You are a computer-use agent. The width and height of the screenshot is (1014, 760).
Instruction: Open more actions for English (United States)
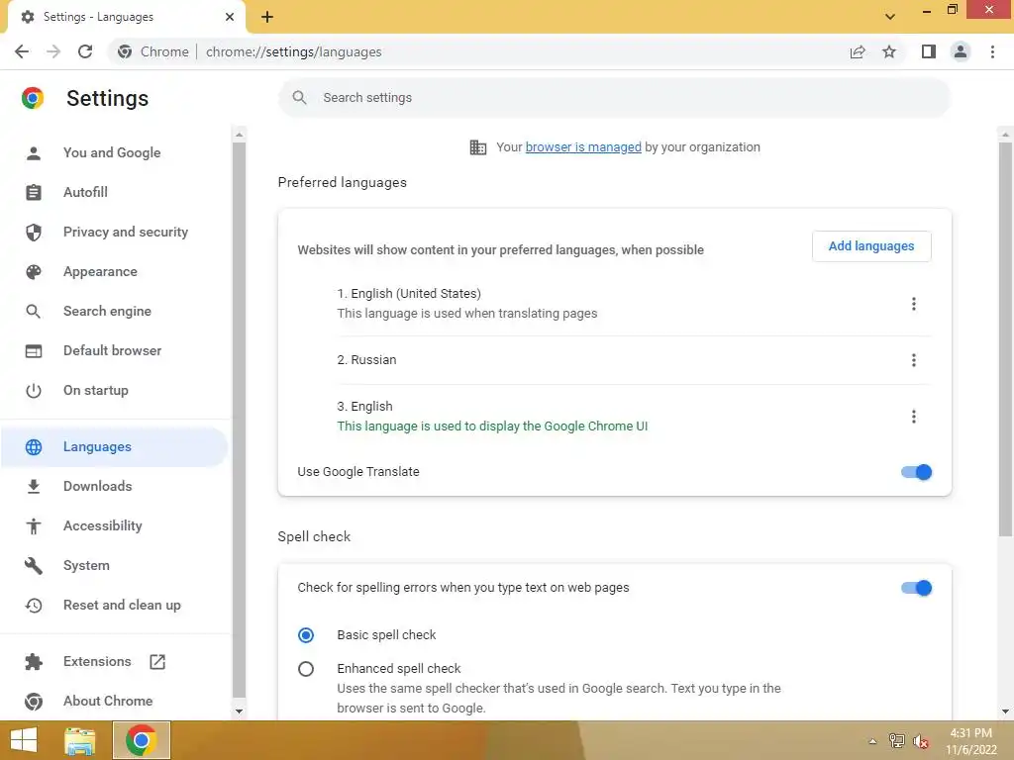(914, 304)
